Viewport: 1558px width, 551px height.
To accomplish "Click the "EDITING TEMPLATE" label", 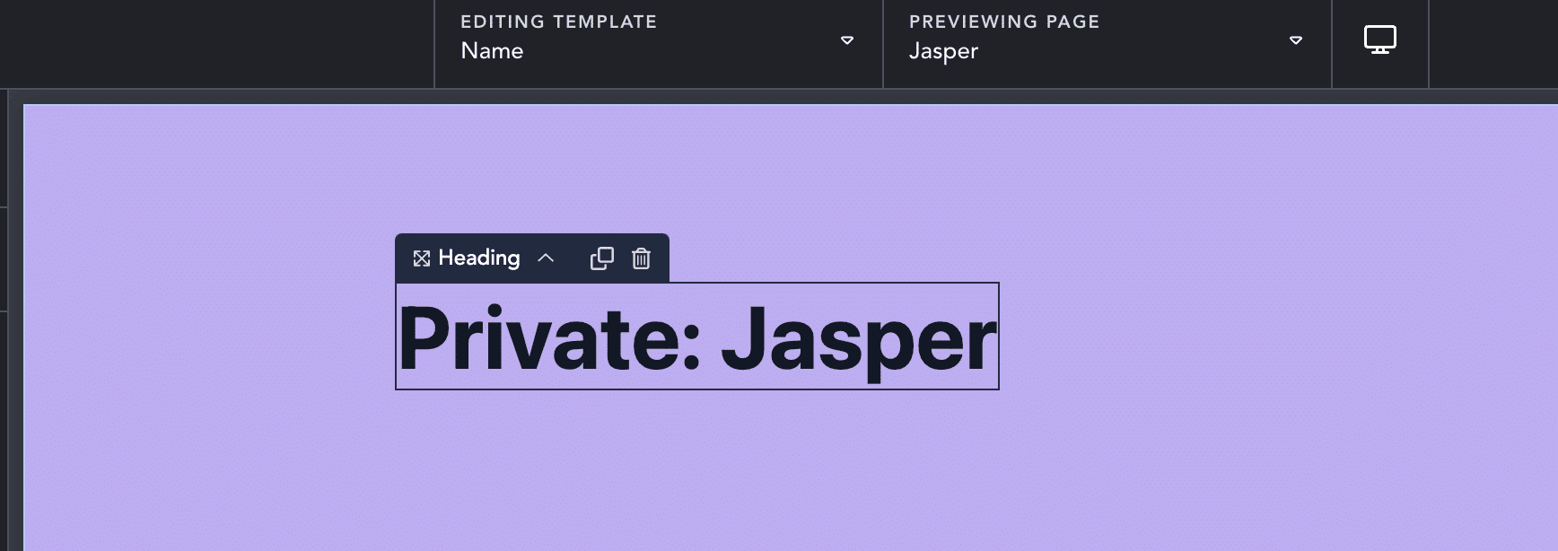I will pos(558,22).
